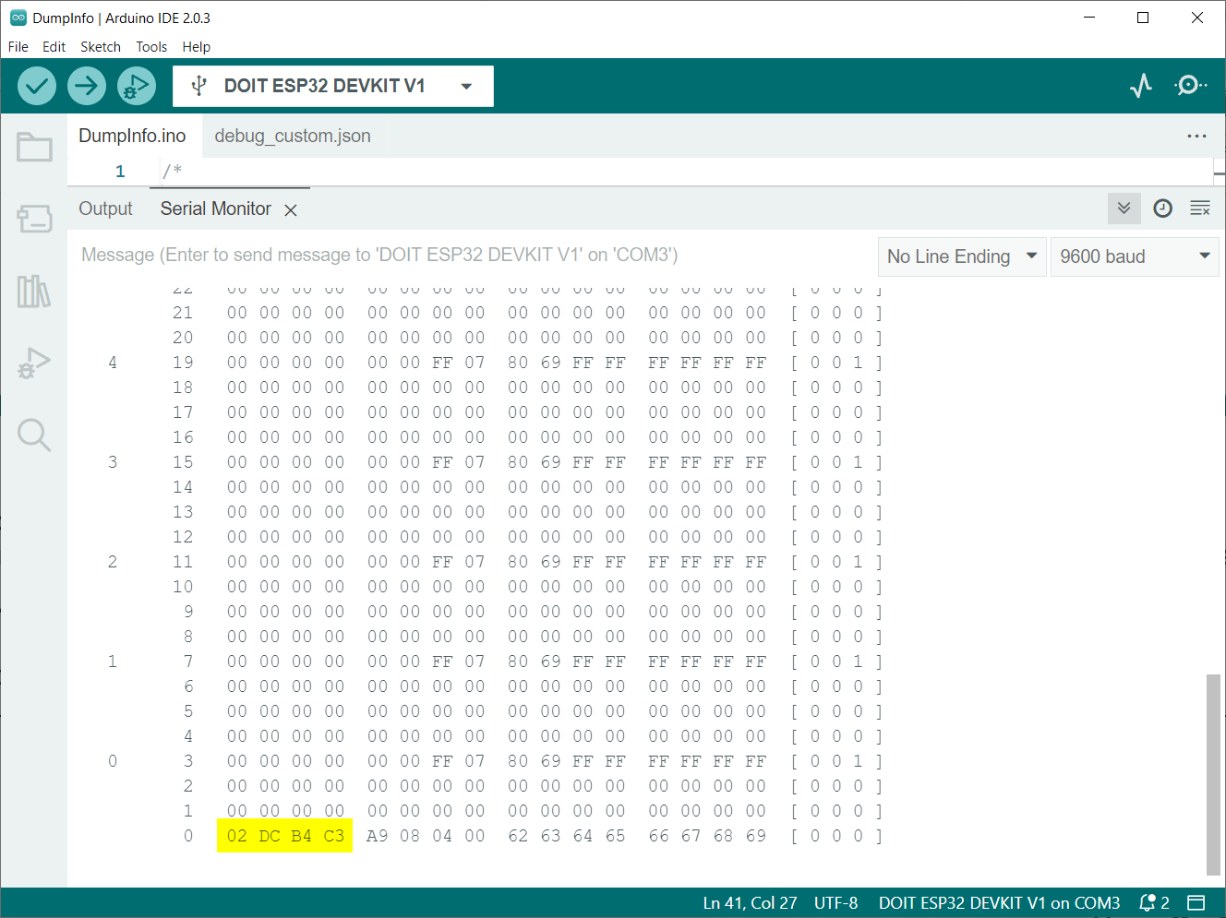
Task: Click sector number 3 in the dump
Action: point(113,462)
